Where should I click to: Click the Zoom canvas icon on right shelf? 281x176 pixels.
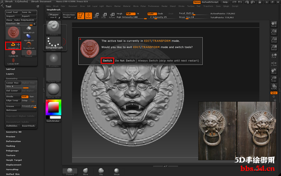click(274, 32)
